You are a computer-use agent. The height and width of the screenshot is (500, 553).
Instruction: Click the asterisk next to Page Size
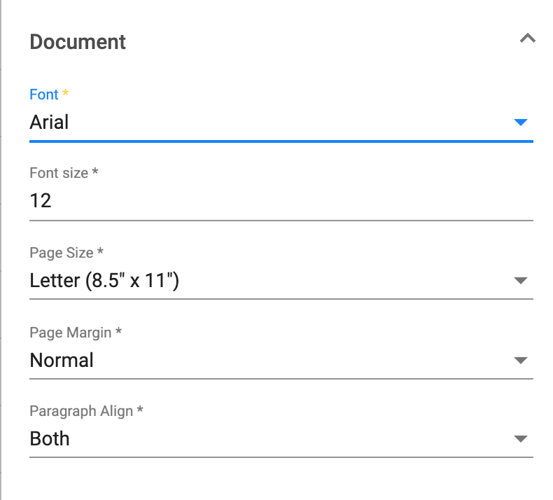tap(100, 251)
